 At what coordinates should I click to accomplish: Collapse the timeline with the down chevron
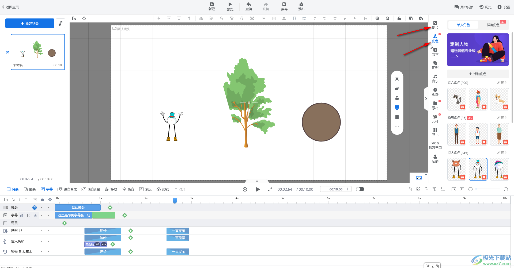click(257, 181)
